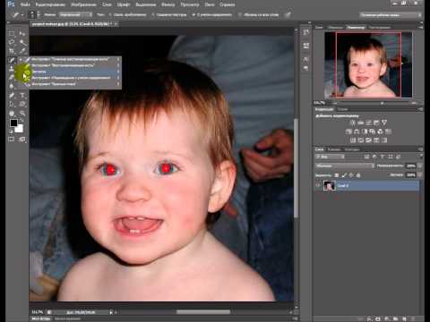The height and width of the screenshot is (322, 430).
Task: Click the black foreground color swatch
Action: 13,123
